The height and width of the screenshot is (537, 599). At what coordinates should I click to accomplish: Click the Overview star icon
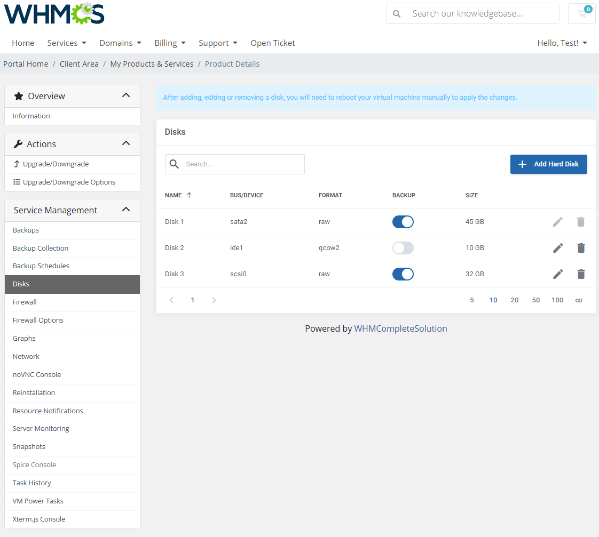tap(19, 96)
